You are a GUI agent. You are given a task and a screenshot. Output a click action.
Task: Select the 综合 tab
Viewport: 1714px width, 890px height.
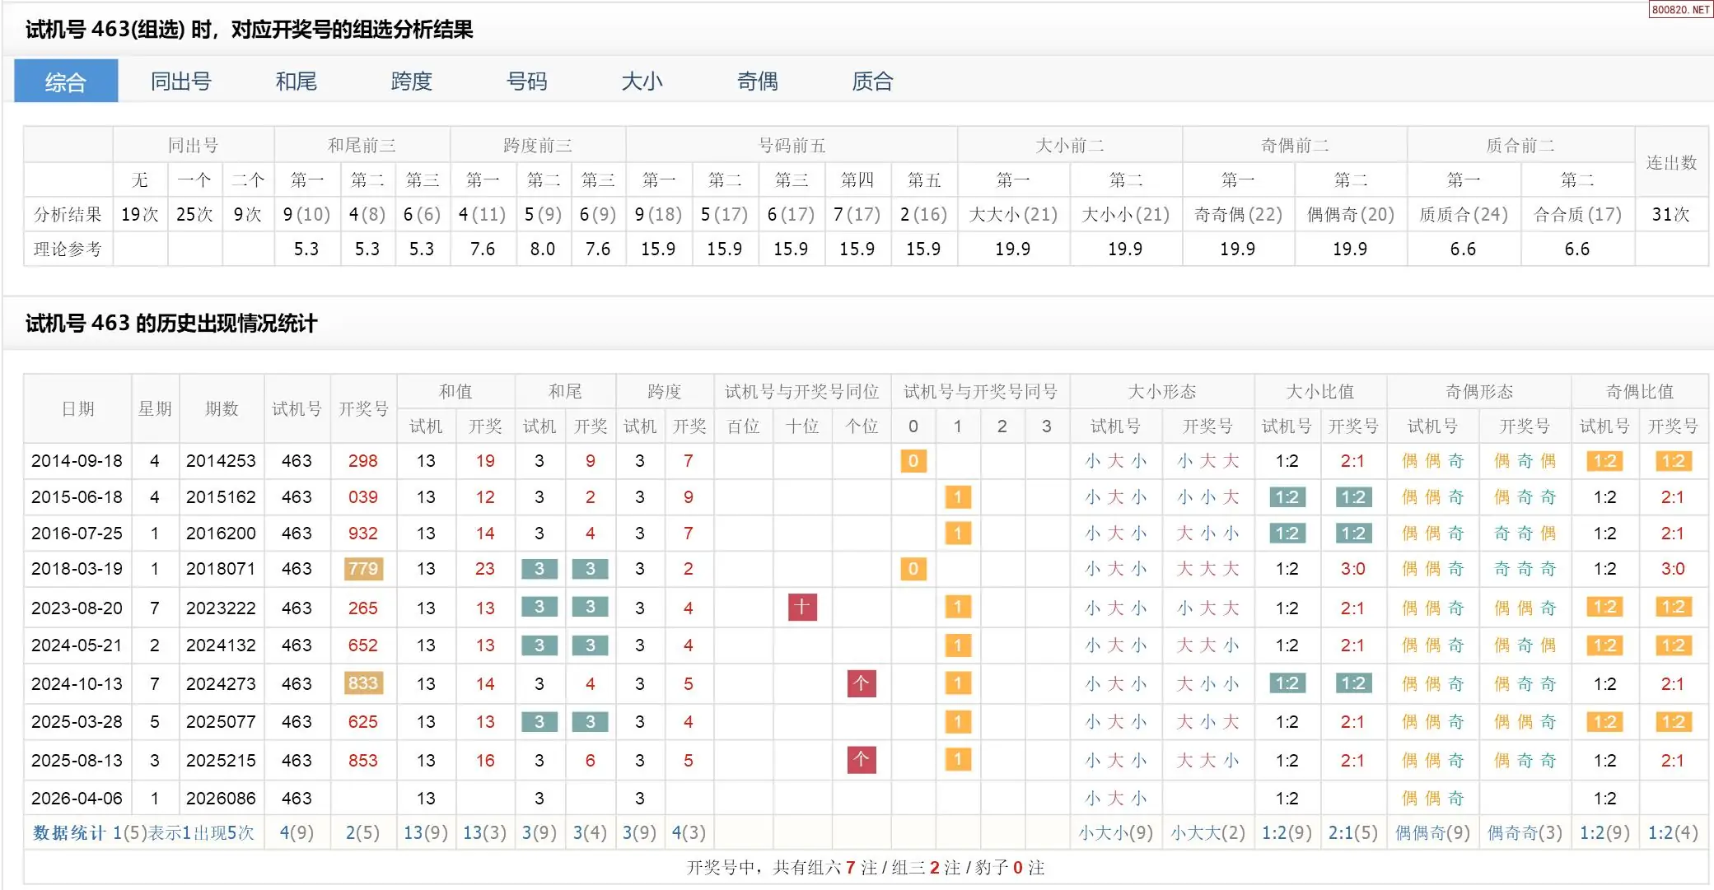66,82
